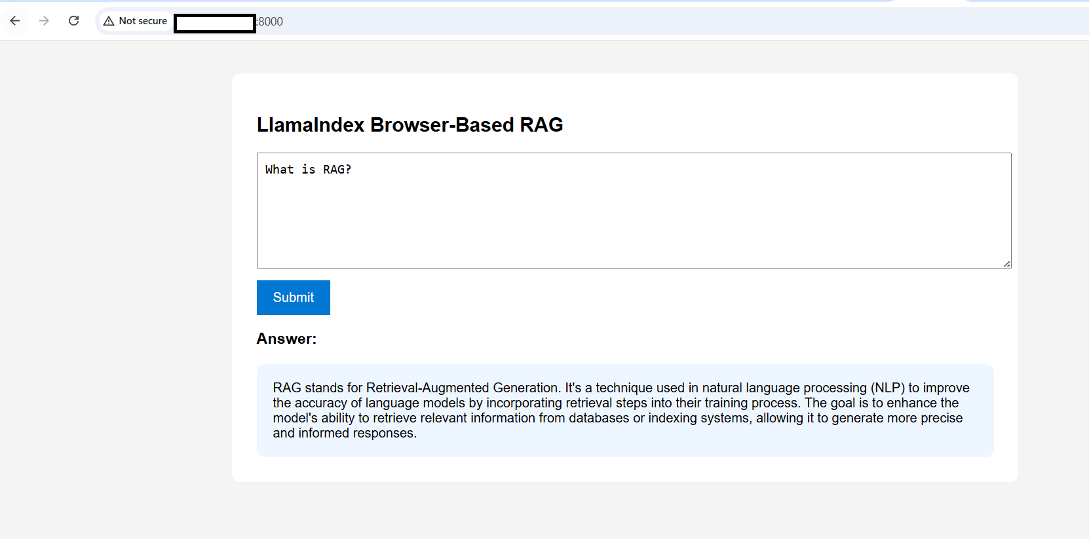Click the textarea resize handle
1089x539 pixels.
coord(1006,263)
